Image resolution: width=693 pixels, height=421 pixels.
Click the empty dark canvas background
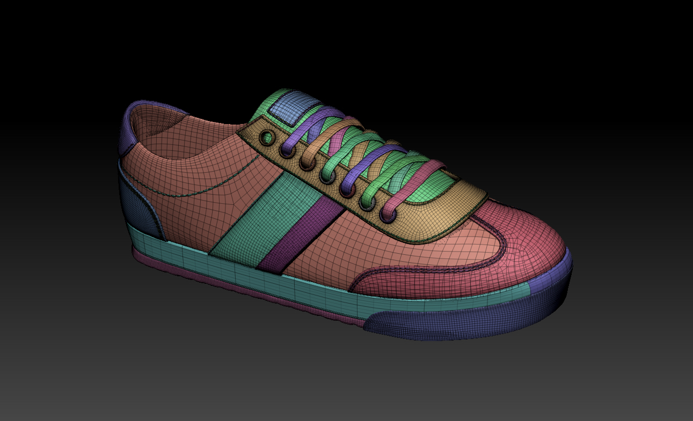click(x=537, y=80)
